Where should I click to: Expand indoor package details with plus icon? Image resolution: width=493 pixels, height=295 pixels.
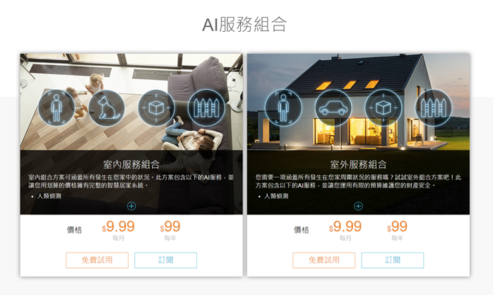coord(131,206)
